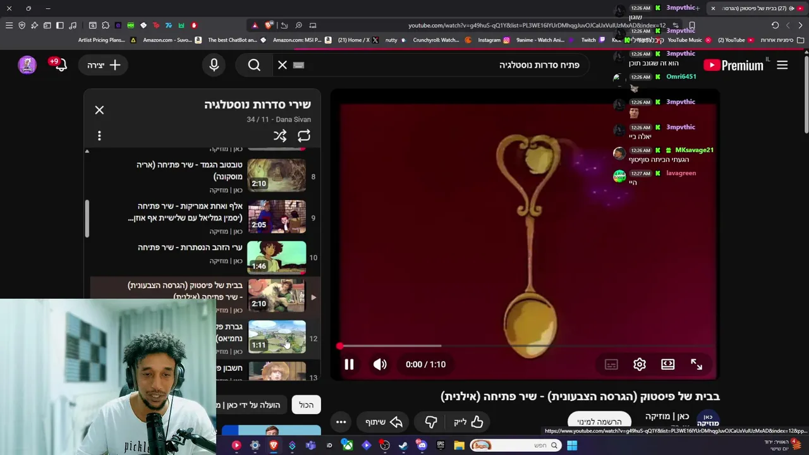Open on-screen keyboard icon in search
The width and height of the screenshot is (809, 455).
[x=299, y=65]
